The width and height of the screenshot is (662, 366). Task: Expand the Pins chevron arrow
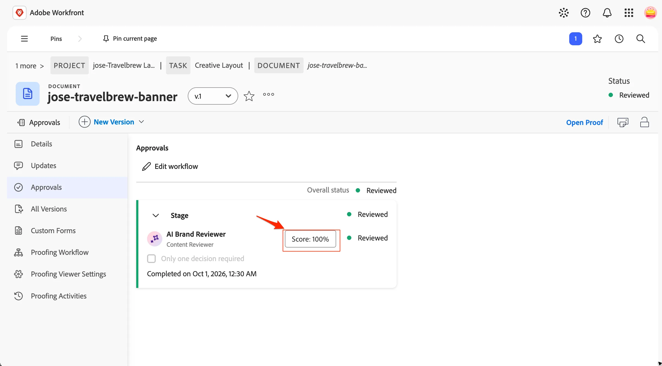click(80, 39)
